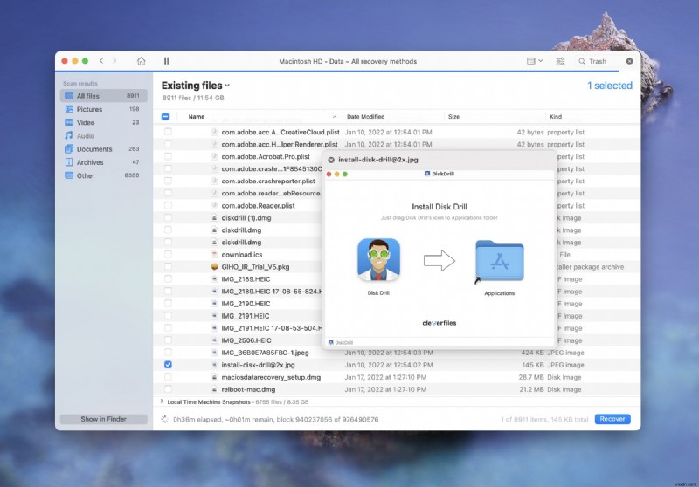Check the box for download.ics
699x487 pixels.
(x=168, y=254)
